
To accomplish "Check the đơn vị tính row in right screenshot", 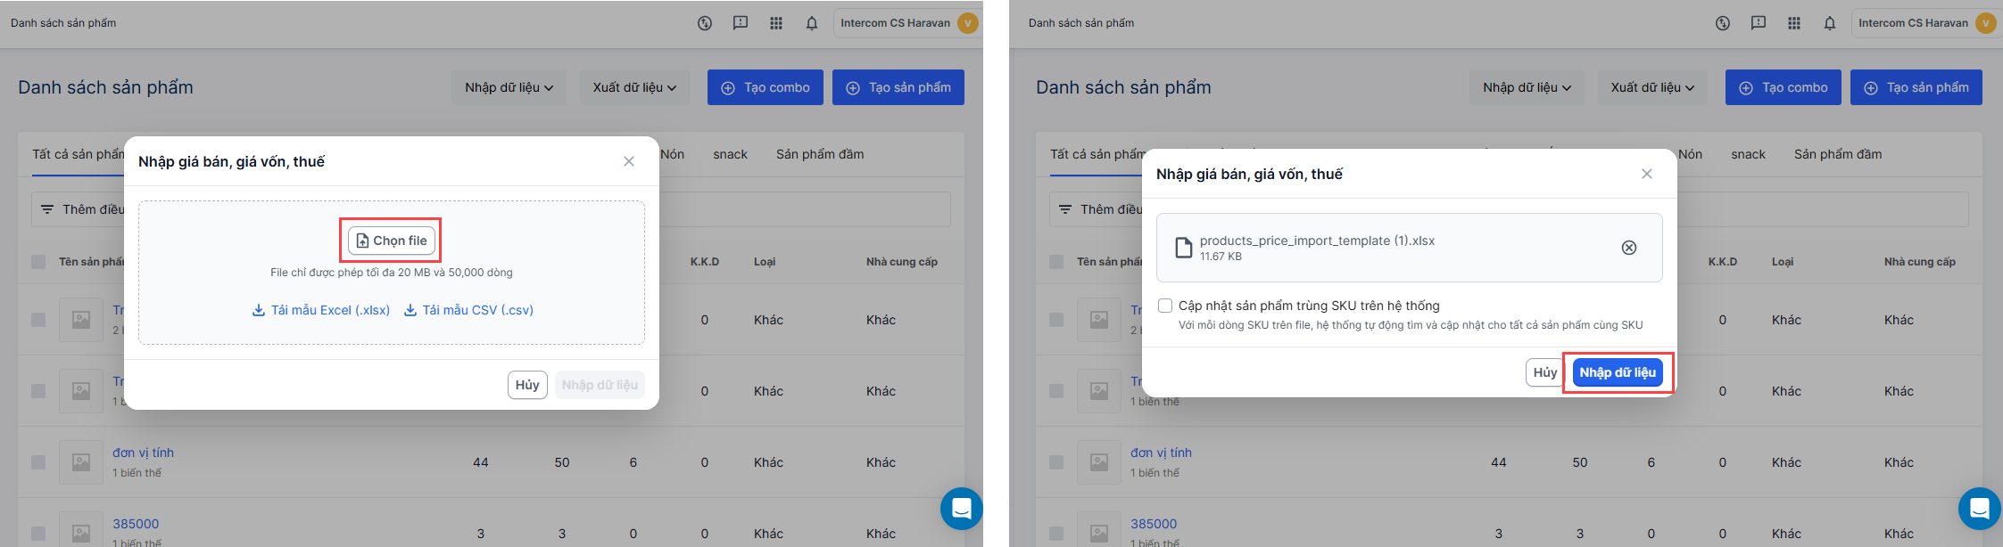I will point(1056,462).
